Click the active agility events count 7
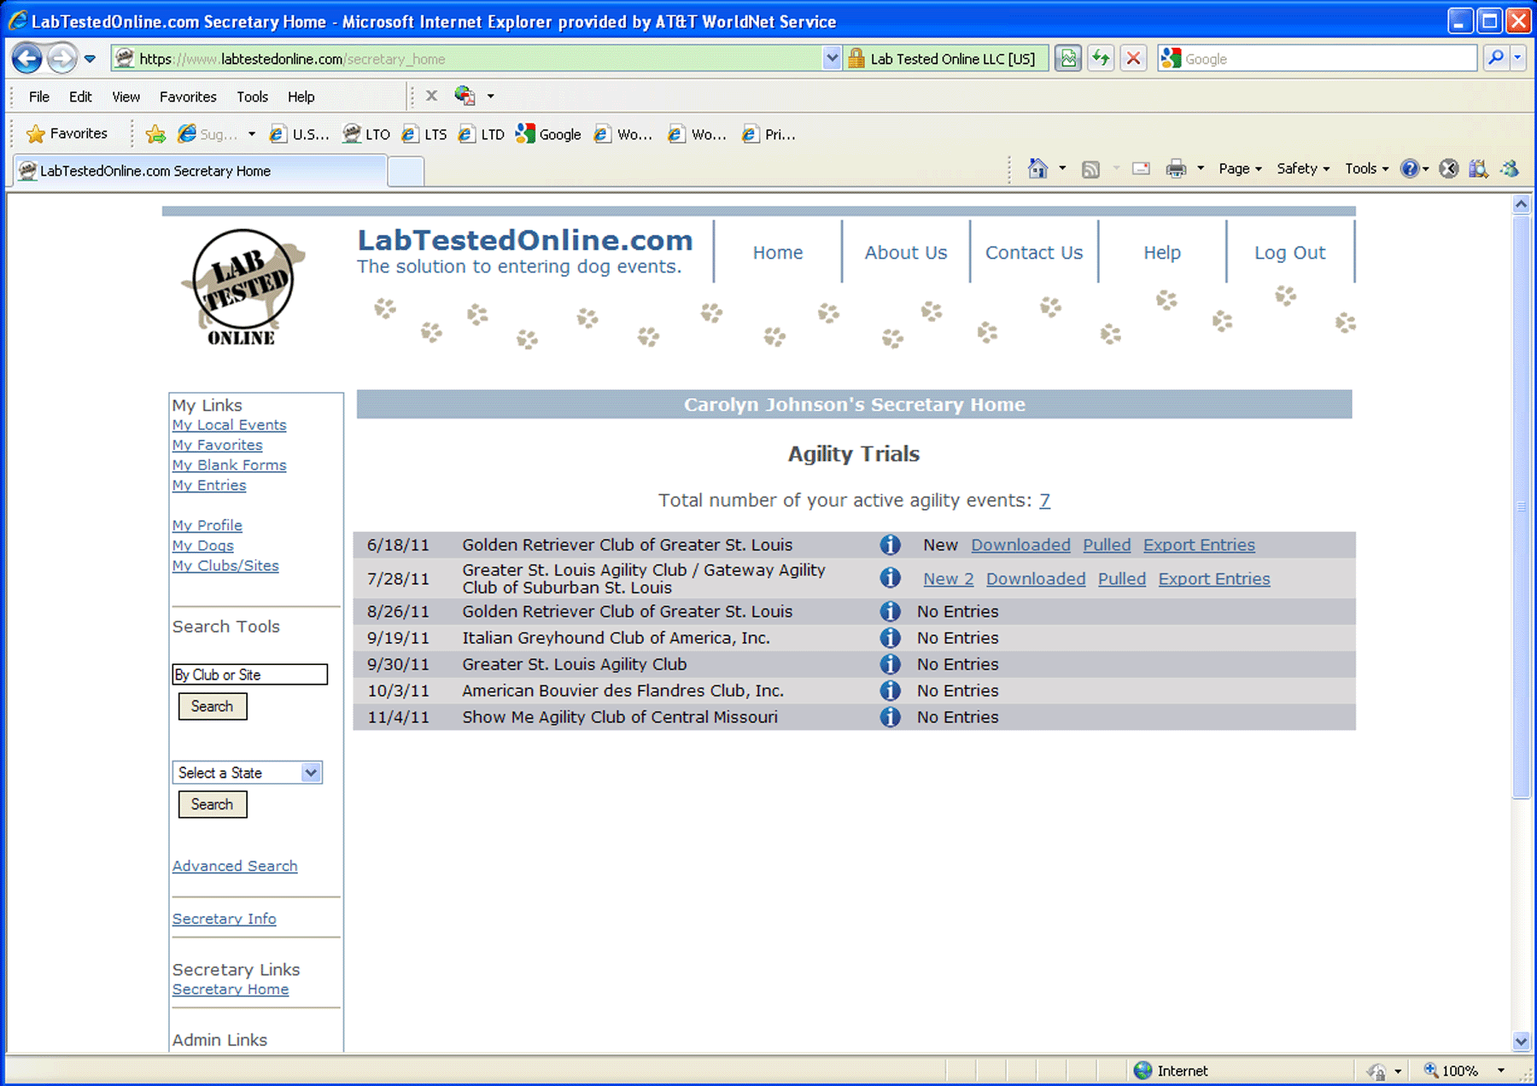 (x=1044, y=500)
